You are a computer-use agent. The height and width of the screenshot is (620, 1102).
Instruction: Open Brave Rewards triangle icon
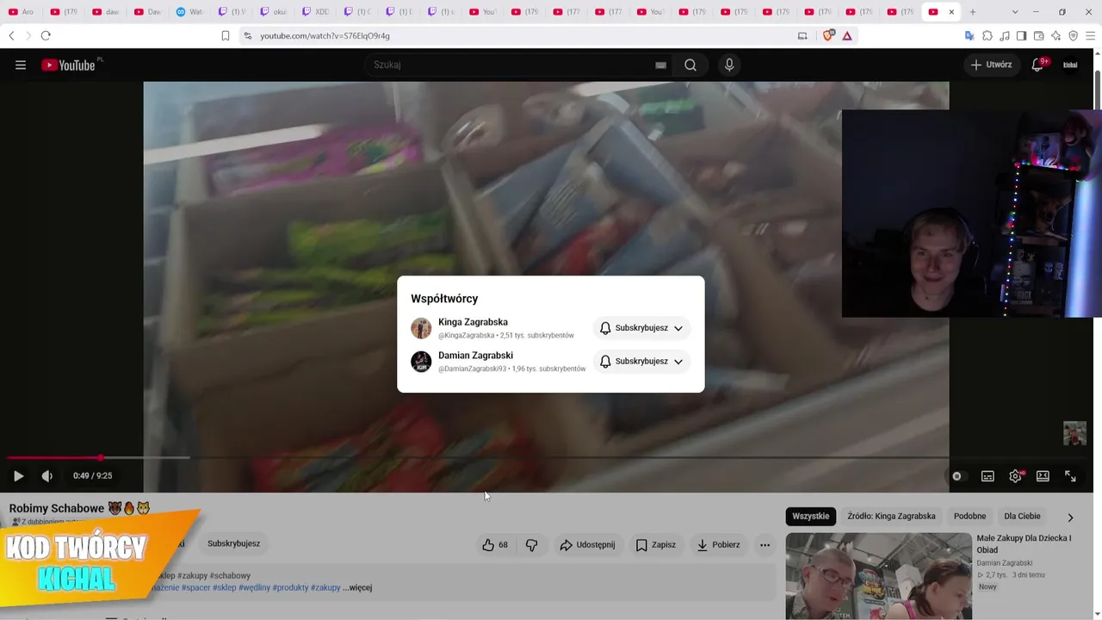pos(847,35)
